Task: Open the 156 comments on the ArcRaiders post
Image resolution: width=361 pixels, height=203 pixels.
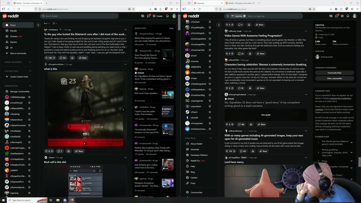Action: pyautogui.click(x=63, y=58)
